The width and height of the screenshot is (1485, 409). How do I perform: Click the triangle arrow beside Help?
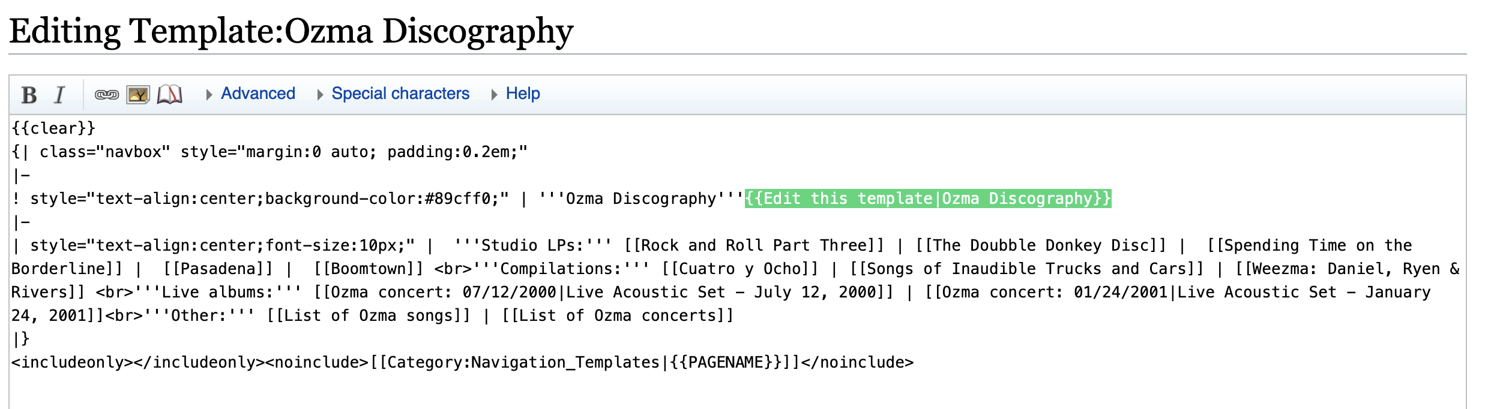494,95
